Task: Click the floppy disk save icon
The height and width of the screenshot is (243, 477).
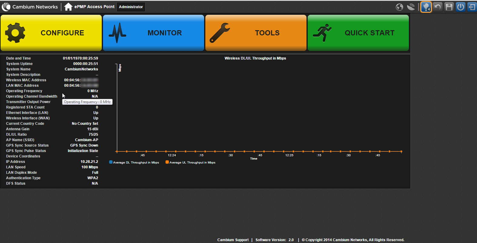Action: [x=449, y=7]
